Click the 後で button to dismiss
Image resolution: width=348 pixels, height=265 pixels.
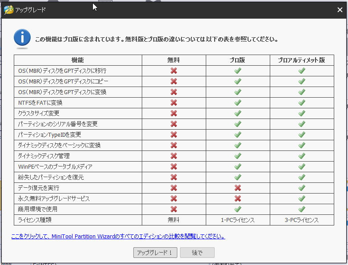(x=197, y=253)
